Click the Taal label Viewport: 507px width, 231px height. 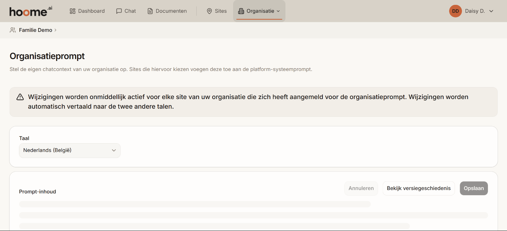click(x=24, y=138)
